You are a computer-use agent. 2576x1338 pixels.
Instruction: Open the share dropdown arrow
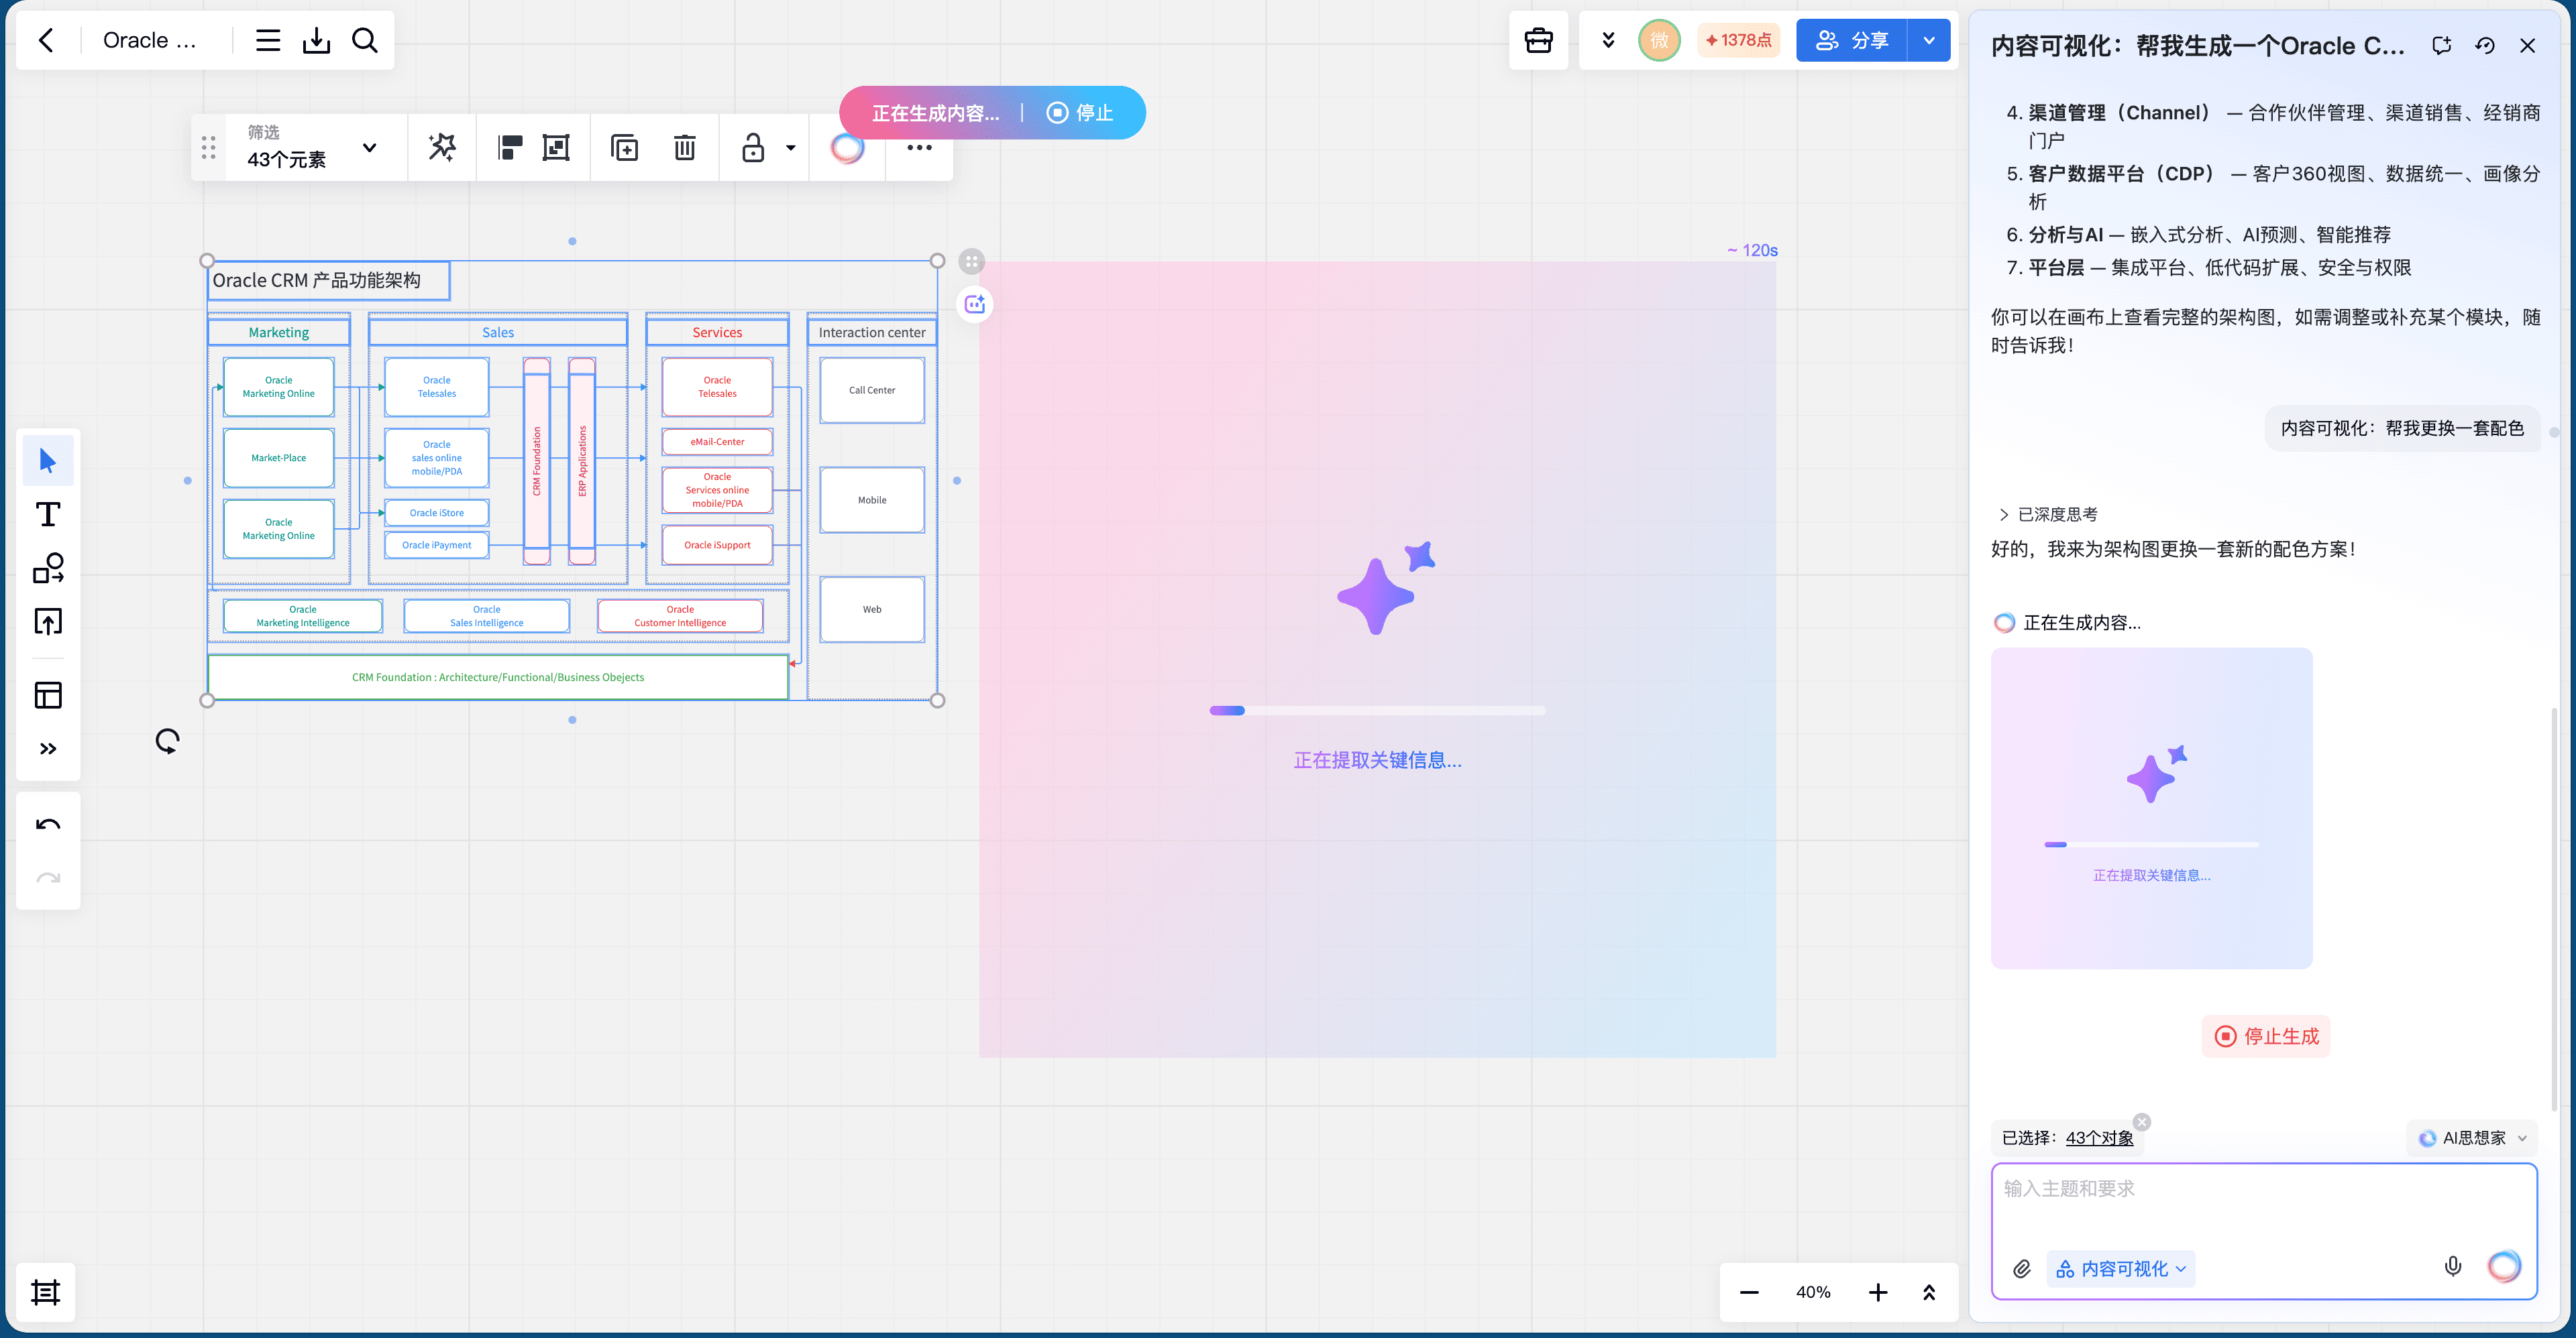point(1929,40)
